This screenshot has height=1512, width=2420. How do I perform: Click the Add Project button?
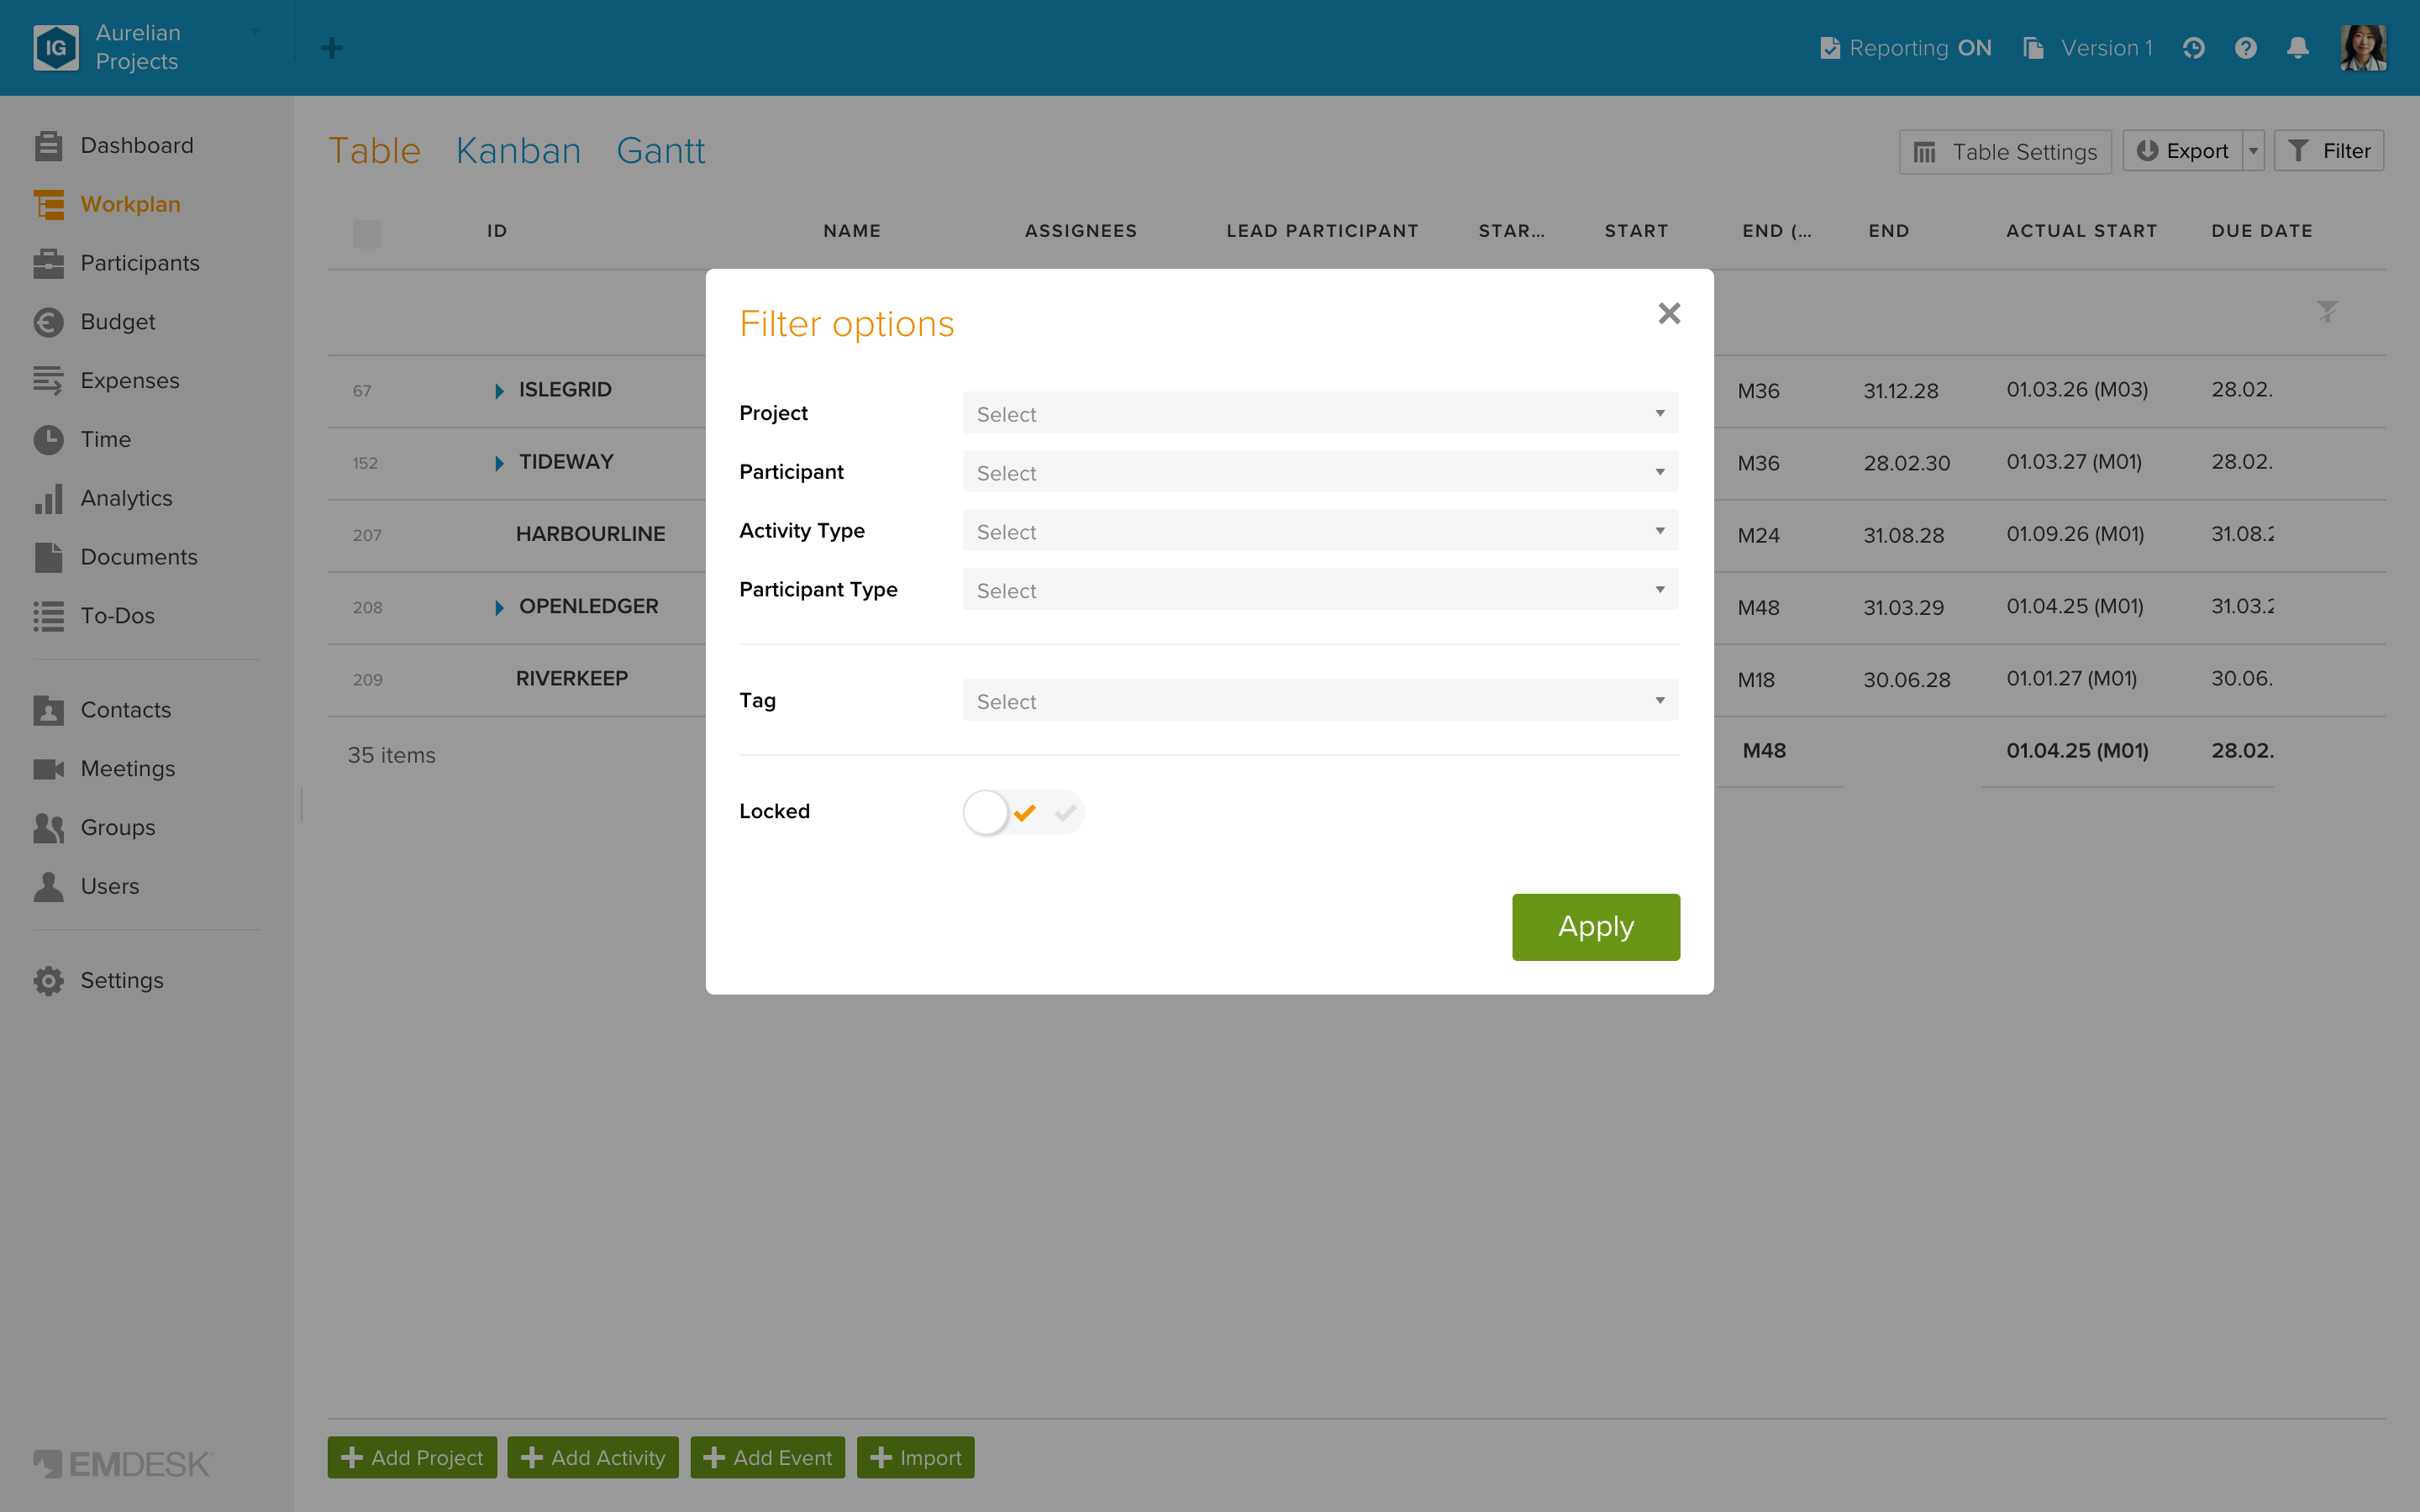(x=412, y=1458)
